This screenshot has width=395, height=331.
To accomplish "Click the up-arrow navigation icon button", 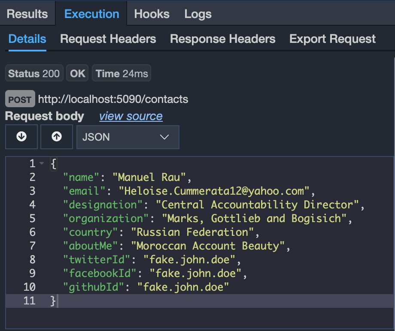I will click(57, 137).
